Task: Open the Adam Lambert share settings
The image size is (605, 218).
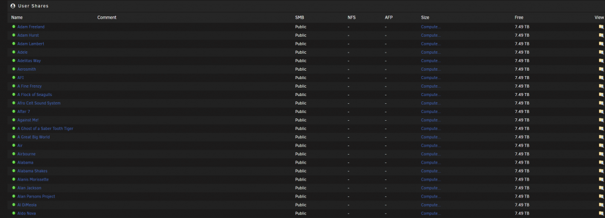Action: tap(30, 44)
